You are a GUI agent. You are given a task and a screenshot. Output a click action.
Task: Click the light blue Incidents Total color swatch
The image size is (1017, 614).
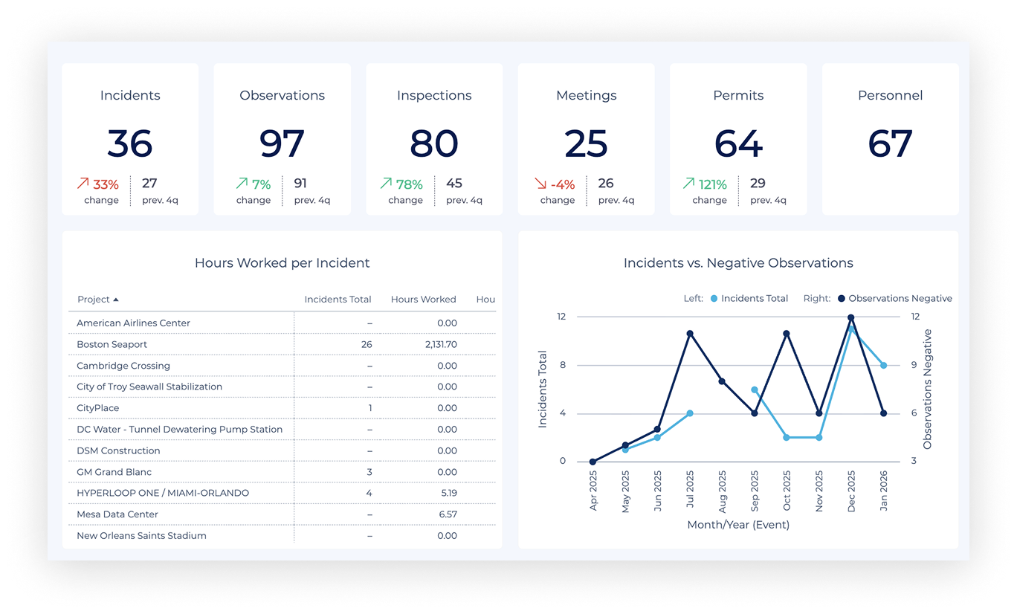pyautogui.click(x=715, y=298)
